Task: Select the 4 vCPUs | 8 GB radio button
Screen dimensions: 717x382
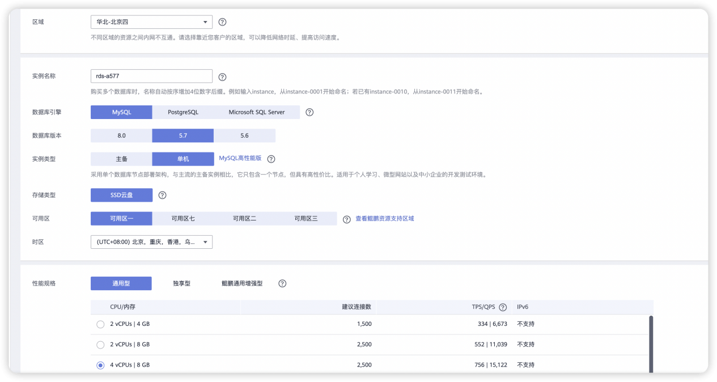Action: coord(100,365)
